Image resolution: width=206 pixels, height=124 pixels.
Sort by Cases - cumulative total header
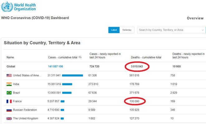63,57
